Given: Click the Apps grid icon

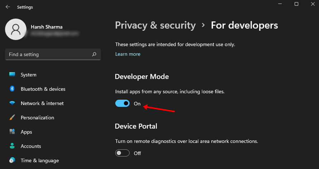Looking at the screenshot, I should tap(12, 132).
